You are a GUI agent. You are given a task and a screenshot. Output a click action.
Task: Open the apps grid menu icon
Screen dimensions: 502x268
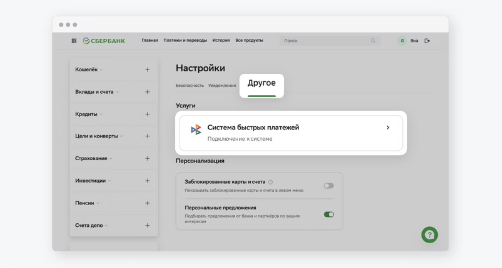point(74,41)
